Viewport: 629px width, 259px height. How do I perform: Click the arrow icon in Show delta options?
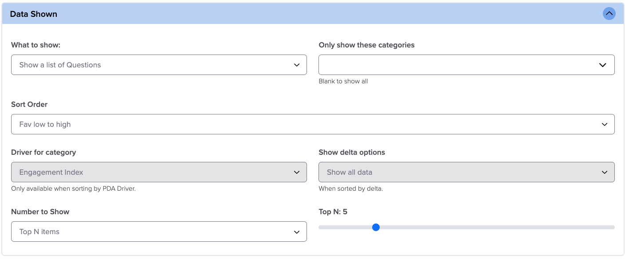click(604, 173)
